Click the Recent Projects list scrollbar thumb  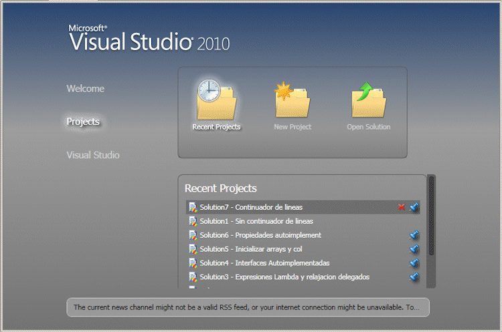pos(431,216)
